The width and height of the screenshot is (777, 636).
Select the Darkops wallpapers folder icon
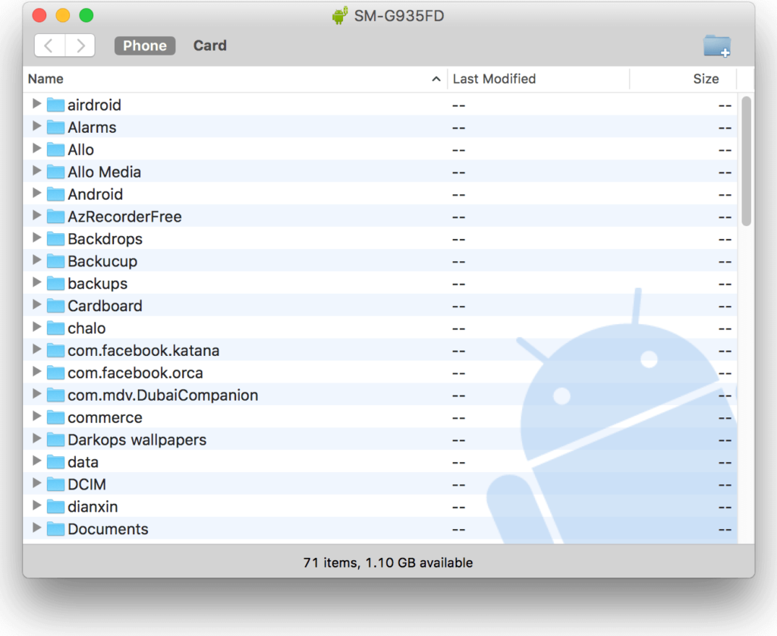55,439
